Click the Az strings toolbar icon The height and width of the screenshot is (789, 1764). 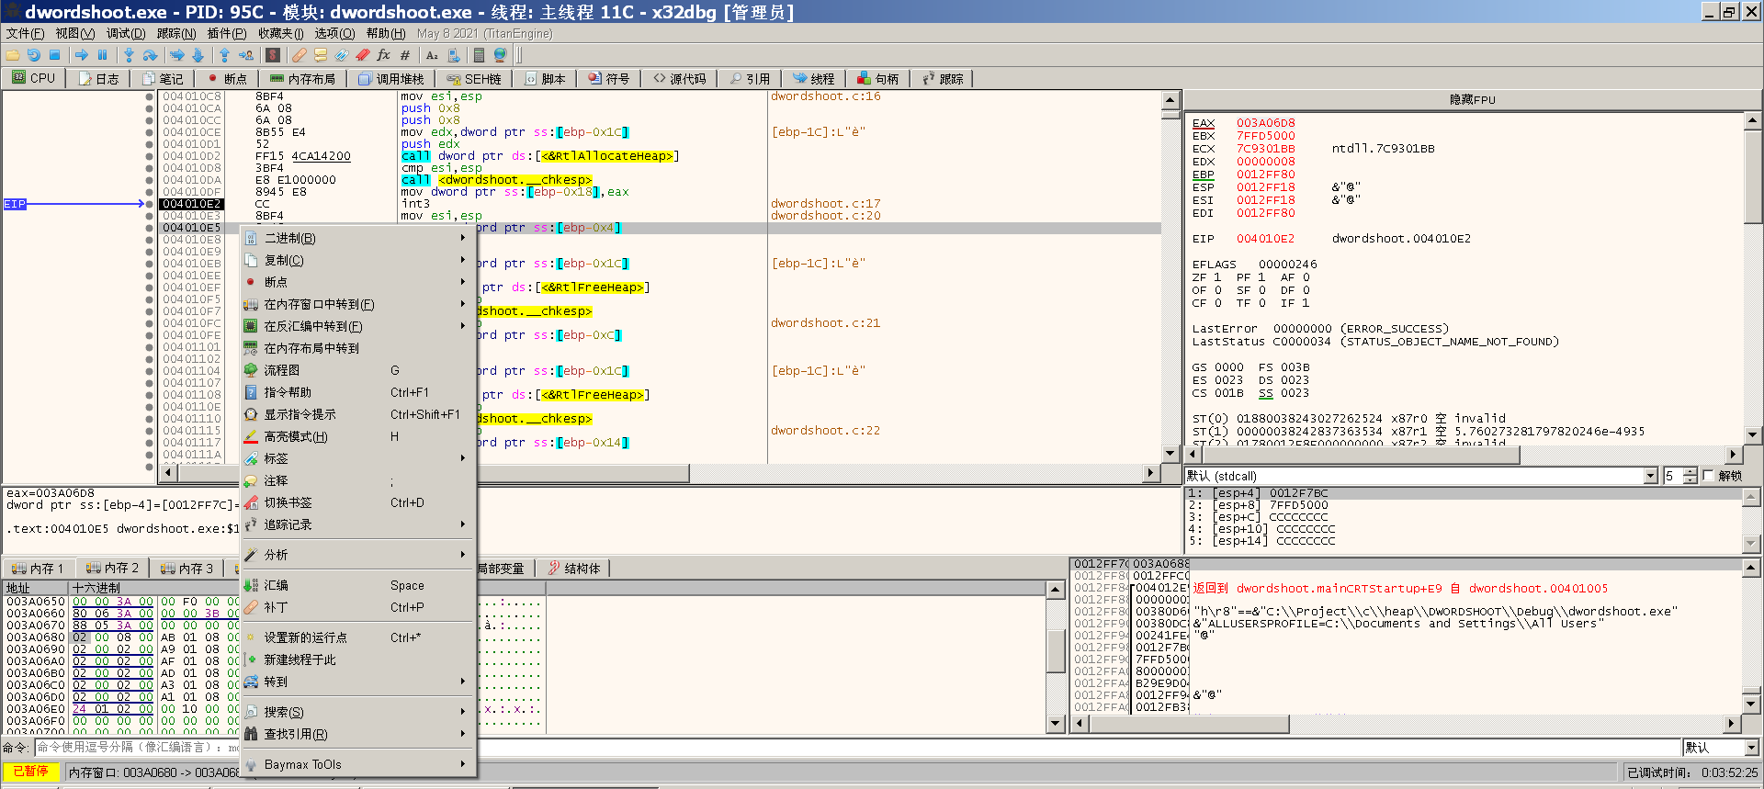pyautogui.click(x=432, y=55)
